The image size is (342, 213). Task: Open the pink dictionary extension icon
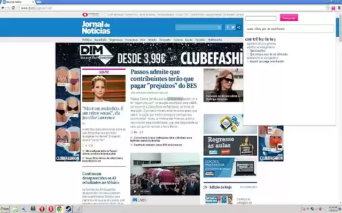point(333,8)
